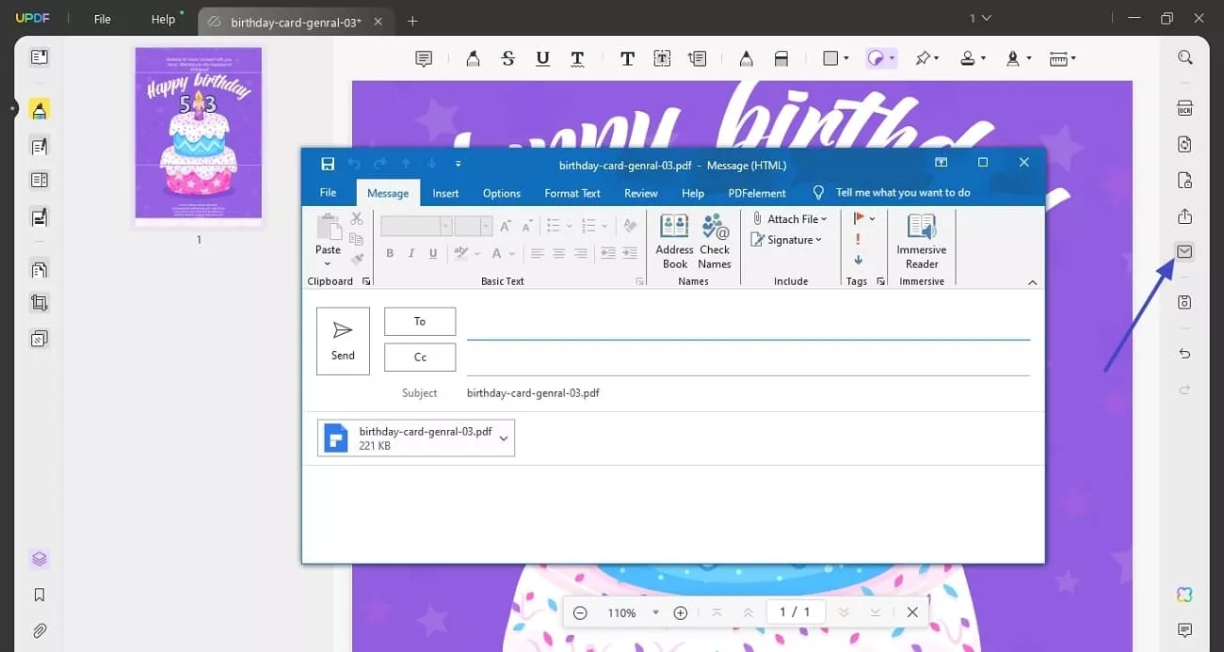Open the UPDF search tool
Screen dimensions: 1224x652
coord(1184,57)
